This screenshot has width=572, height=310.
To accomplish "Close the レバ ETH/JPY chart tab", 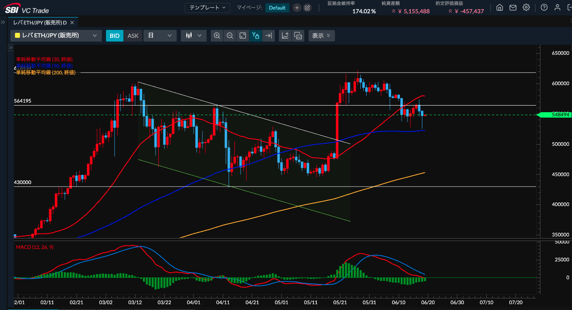I will coord(72,22).
